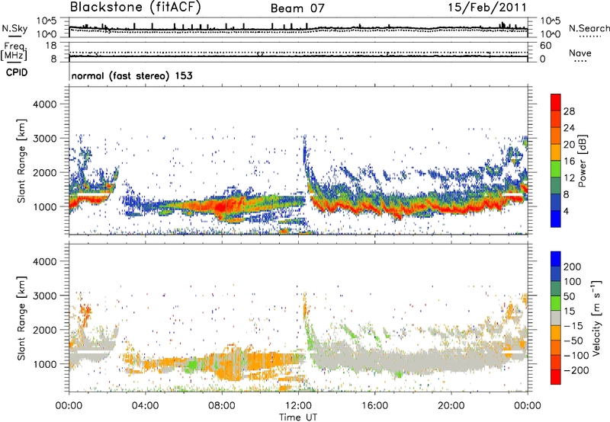This screenshot has width=610, height=422.
Task: Pick the gray segment of Velocity color bar
Action: pyautogui.click(x=556, y=318)
